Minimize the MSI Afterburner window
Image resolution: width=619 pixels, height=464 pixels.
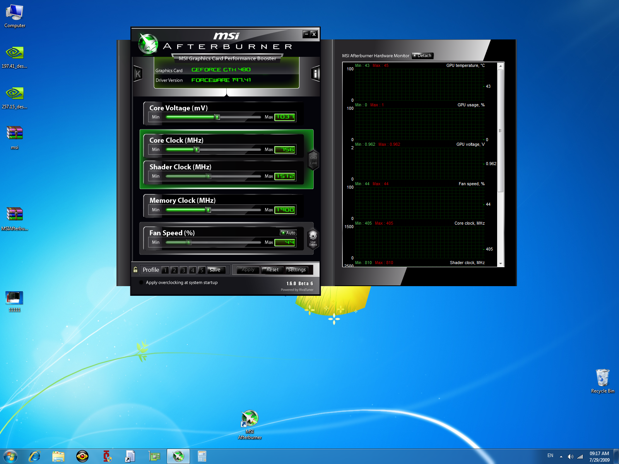(306, 34)
